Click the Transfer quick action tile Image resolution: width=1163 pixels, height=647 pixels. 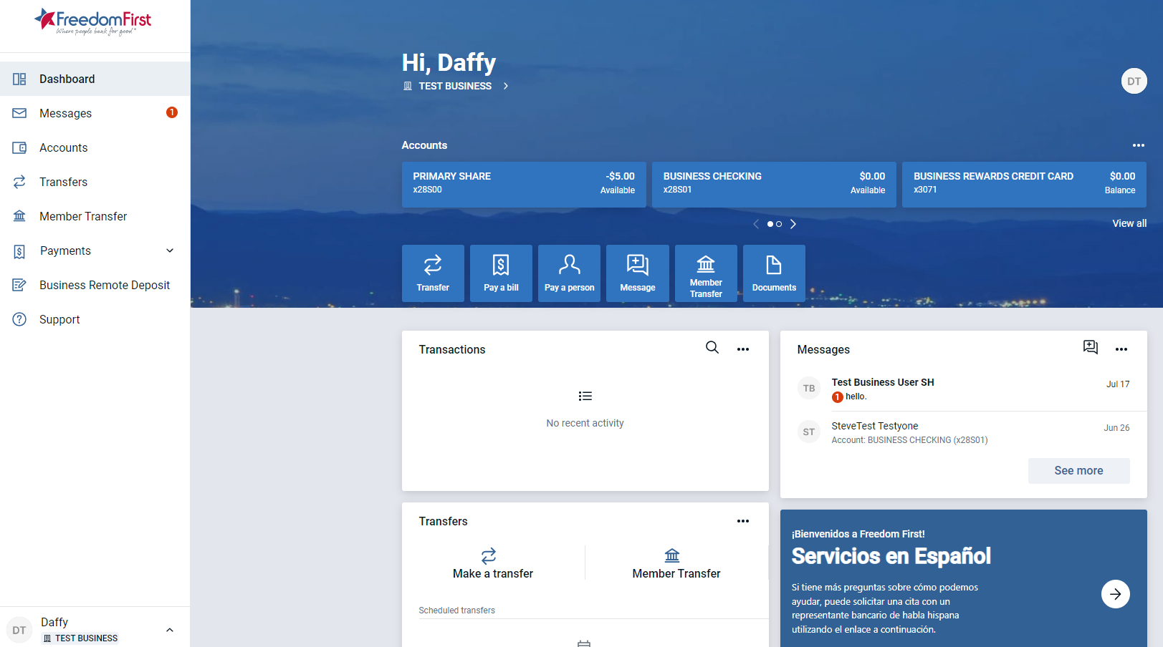point(433,273)
